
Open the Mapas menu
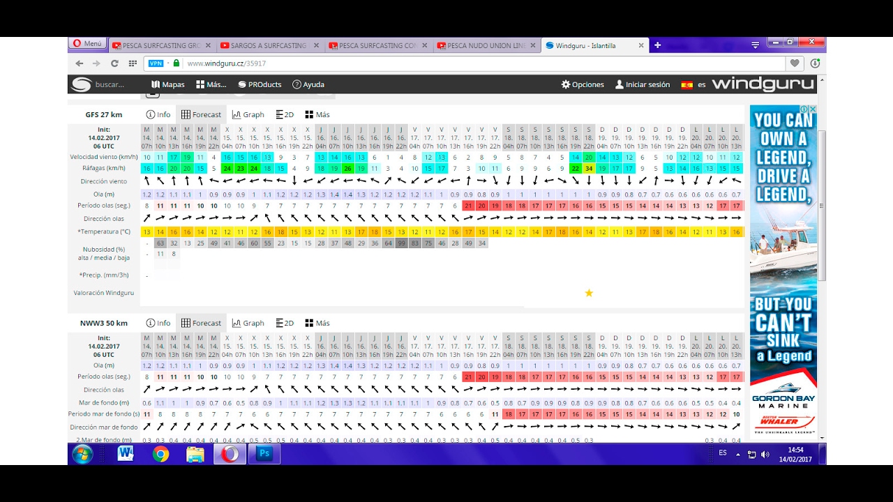coord(168,84)
